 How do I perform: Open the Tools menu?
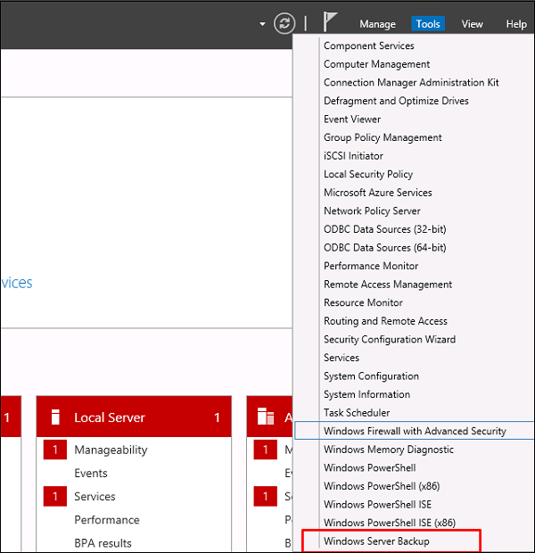428,24
